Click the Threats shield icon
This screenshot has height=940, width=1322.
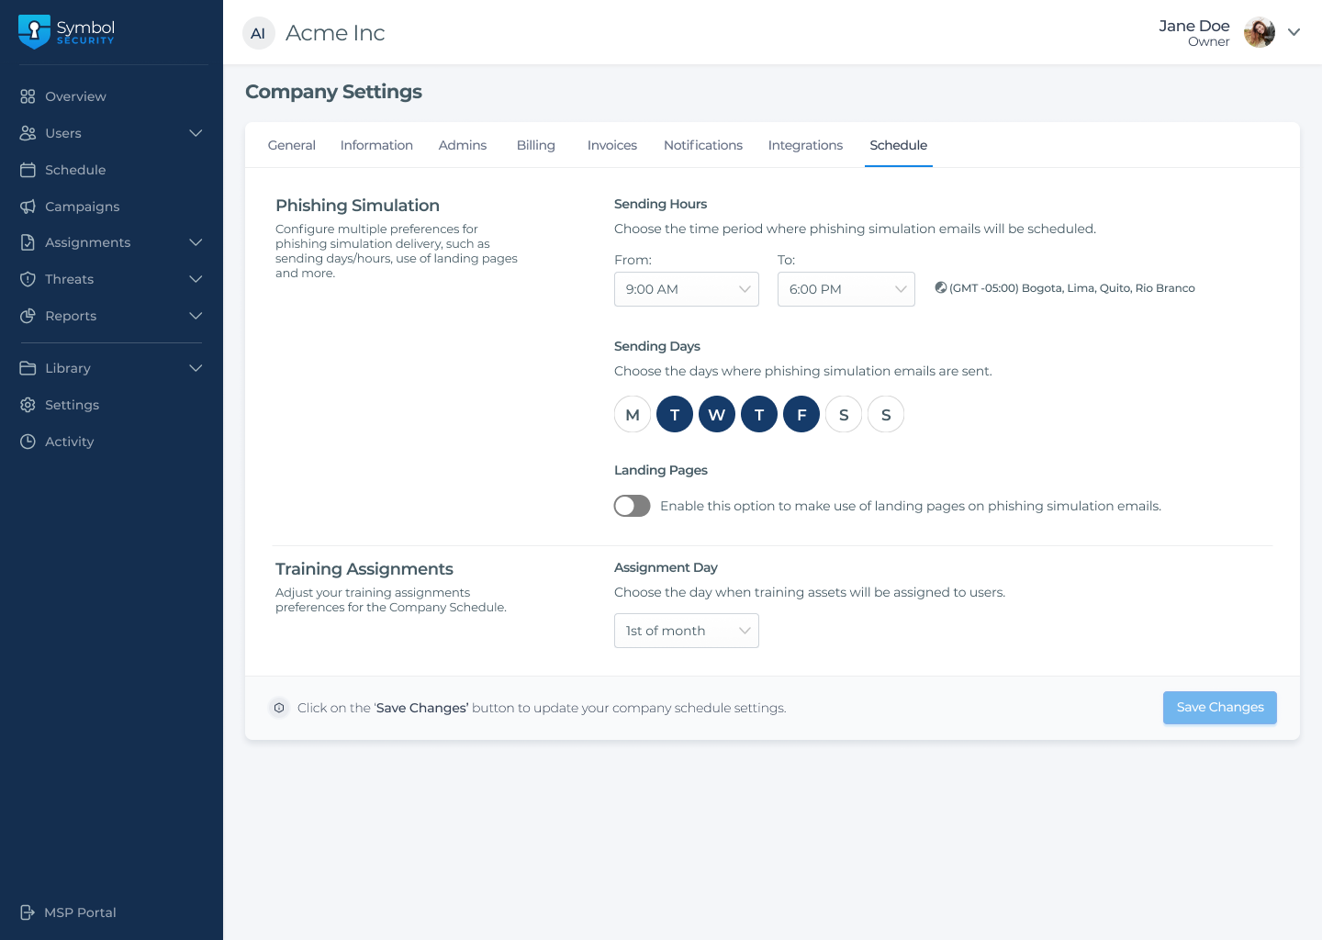(x=28, y=279)
